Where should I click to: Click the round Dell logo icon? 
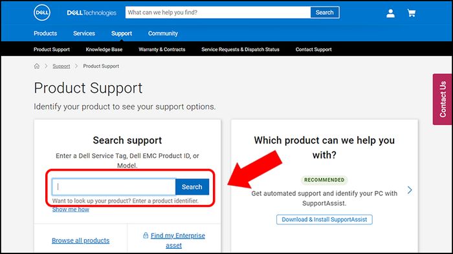pos(42,13)
